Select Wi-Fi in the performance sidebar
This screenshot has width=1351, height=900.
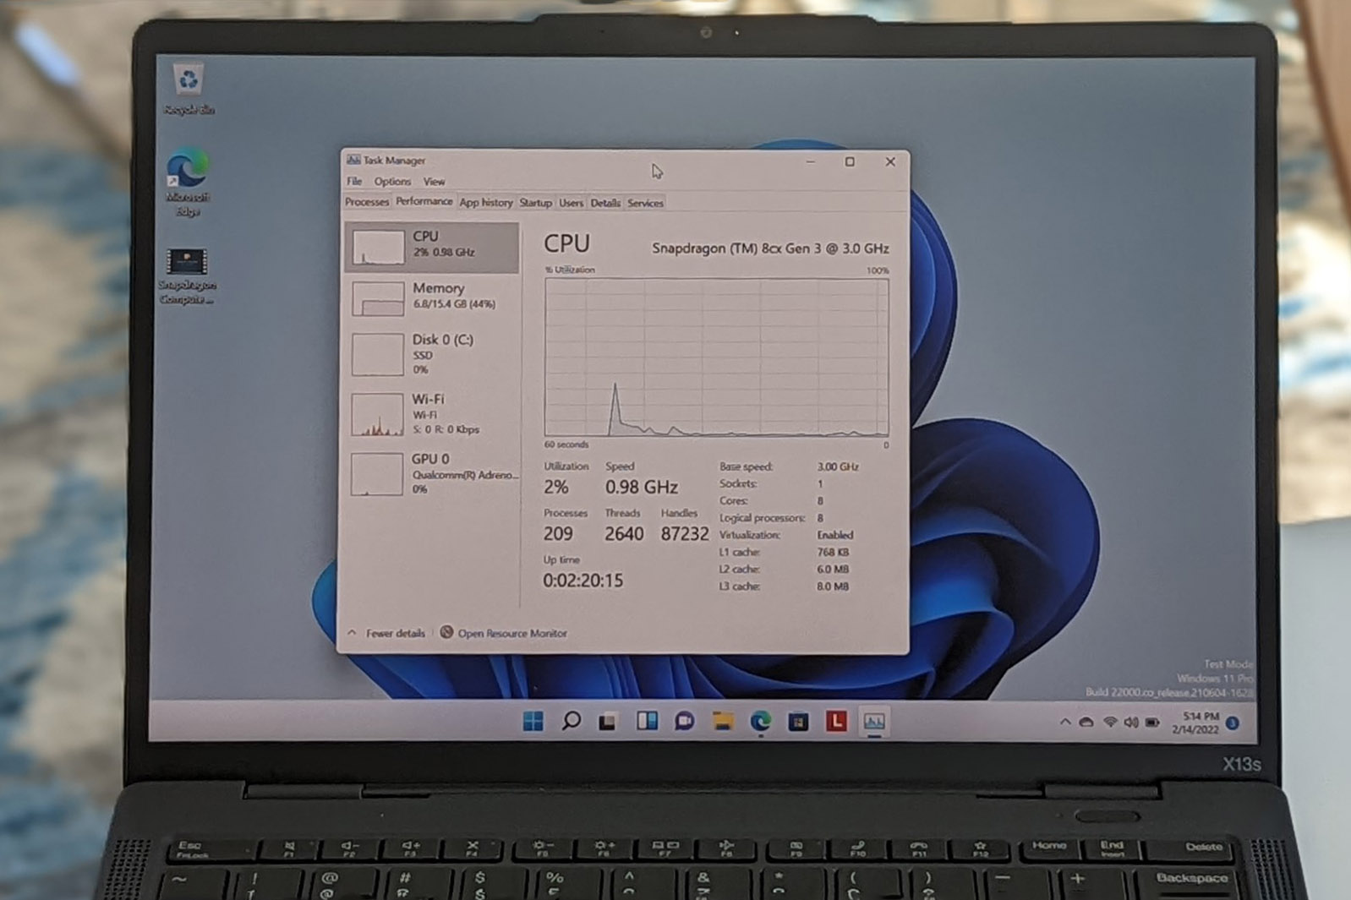(x=431, y=414)
